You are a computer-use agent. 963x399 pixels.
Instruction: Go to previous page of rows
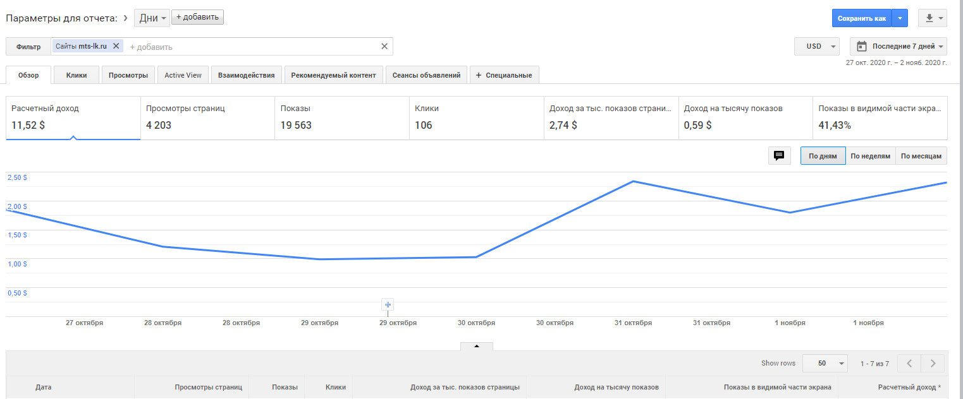click(x=909, y=364)
